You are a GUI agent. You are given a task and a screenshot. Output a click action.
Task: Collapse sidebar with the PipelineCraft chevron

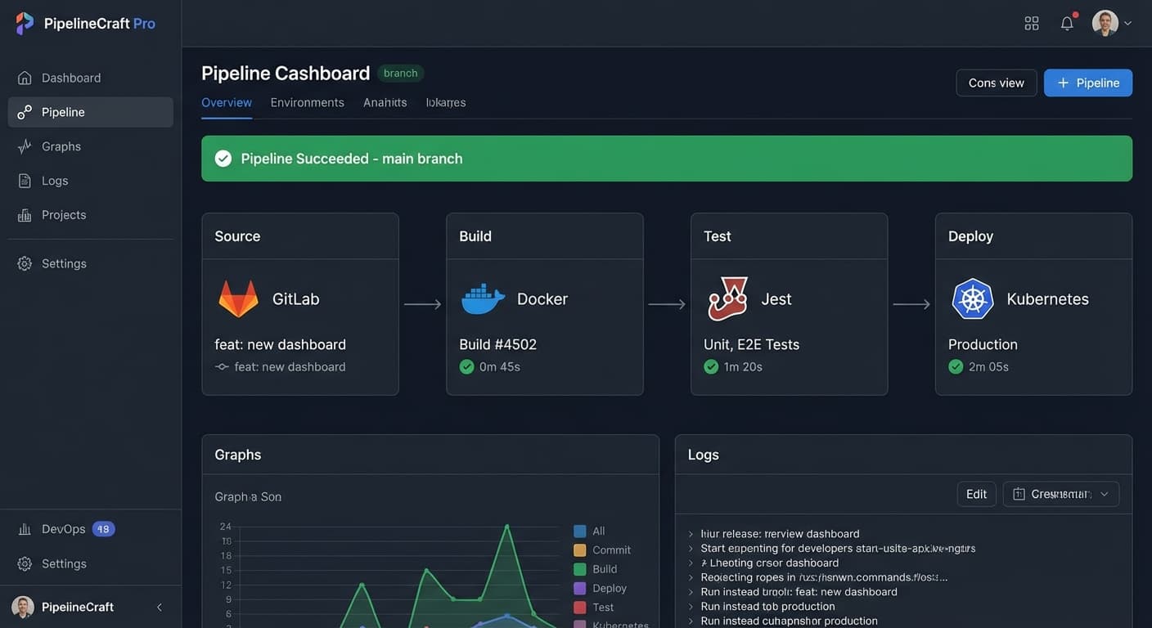[160, 607]
